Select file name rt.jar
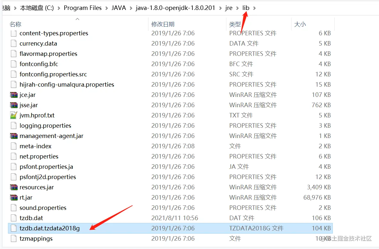The image size is (379, 249). coord(26,197)
